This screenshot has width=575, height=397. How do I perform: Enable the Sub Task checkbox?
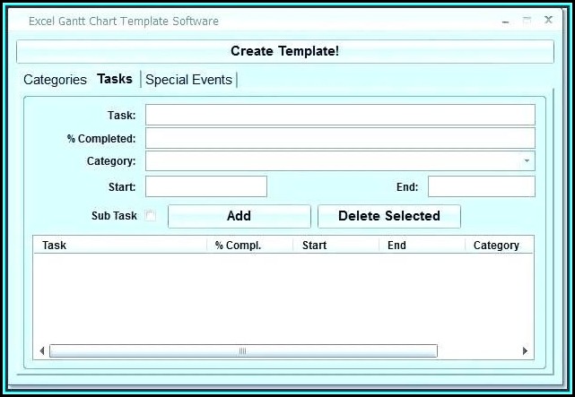[x=151, y=216]
